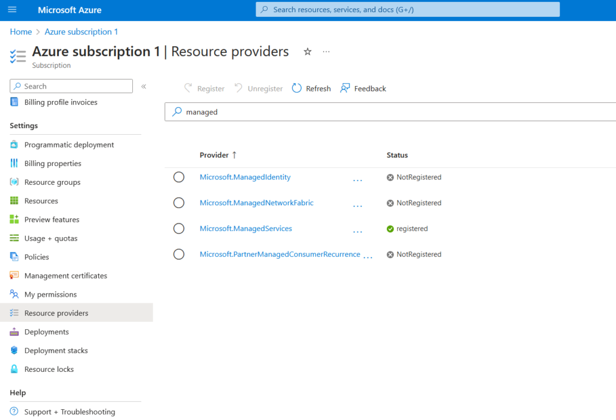
Task: Click the Billing properties icon
Action: tap(14, 163)
